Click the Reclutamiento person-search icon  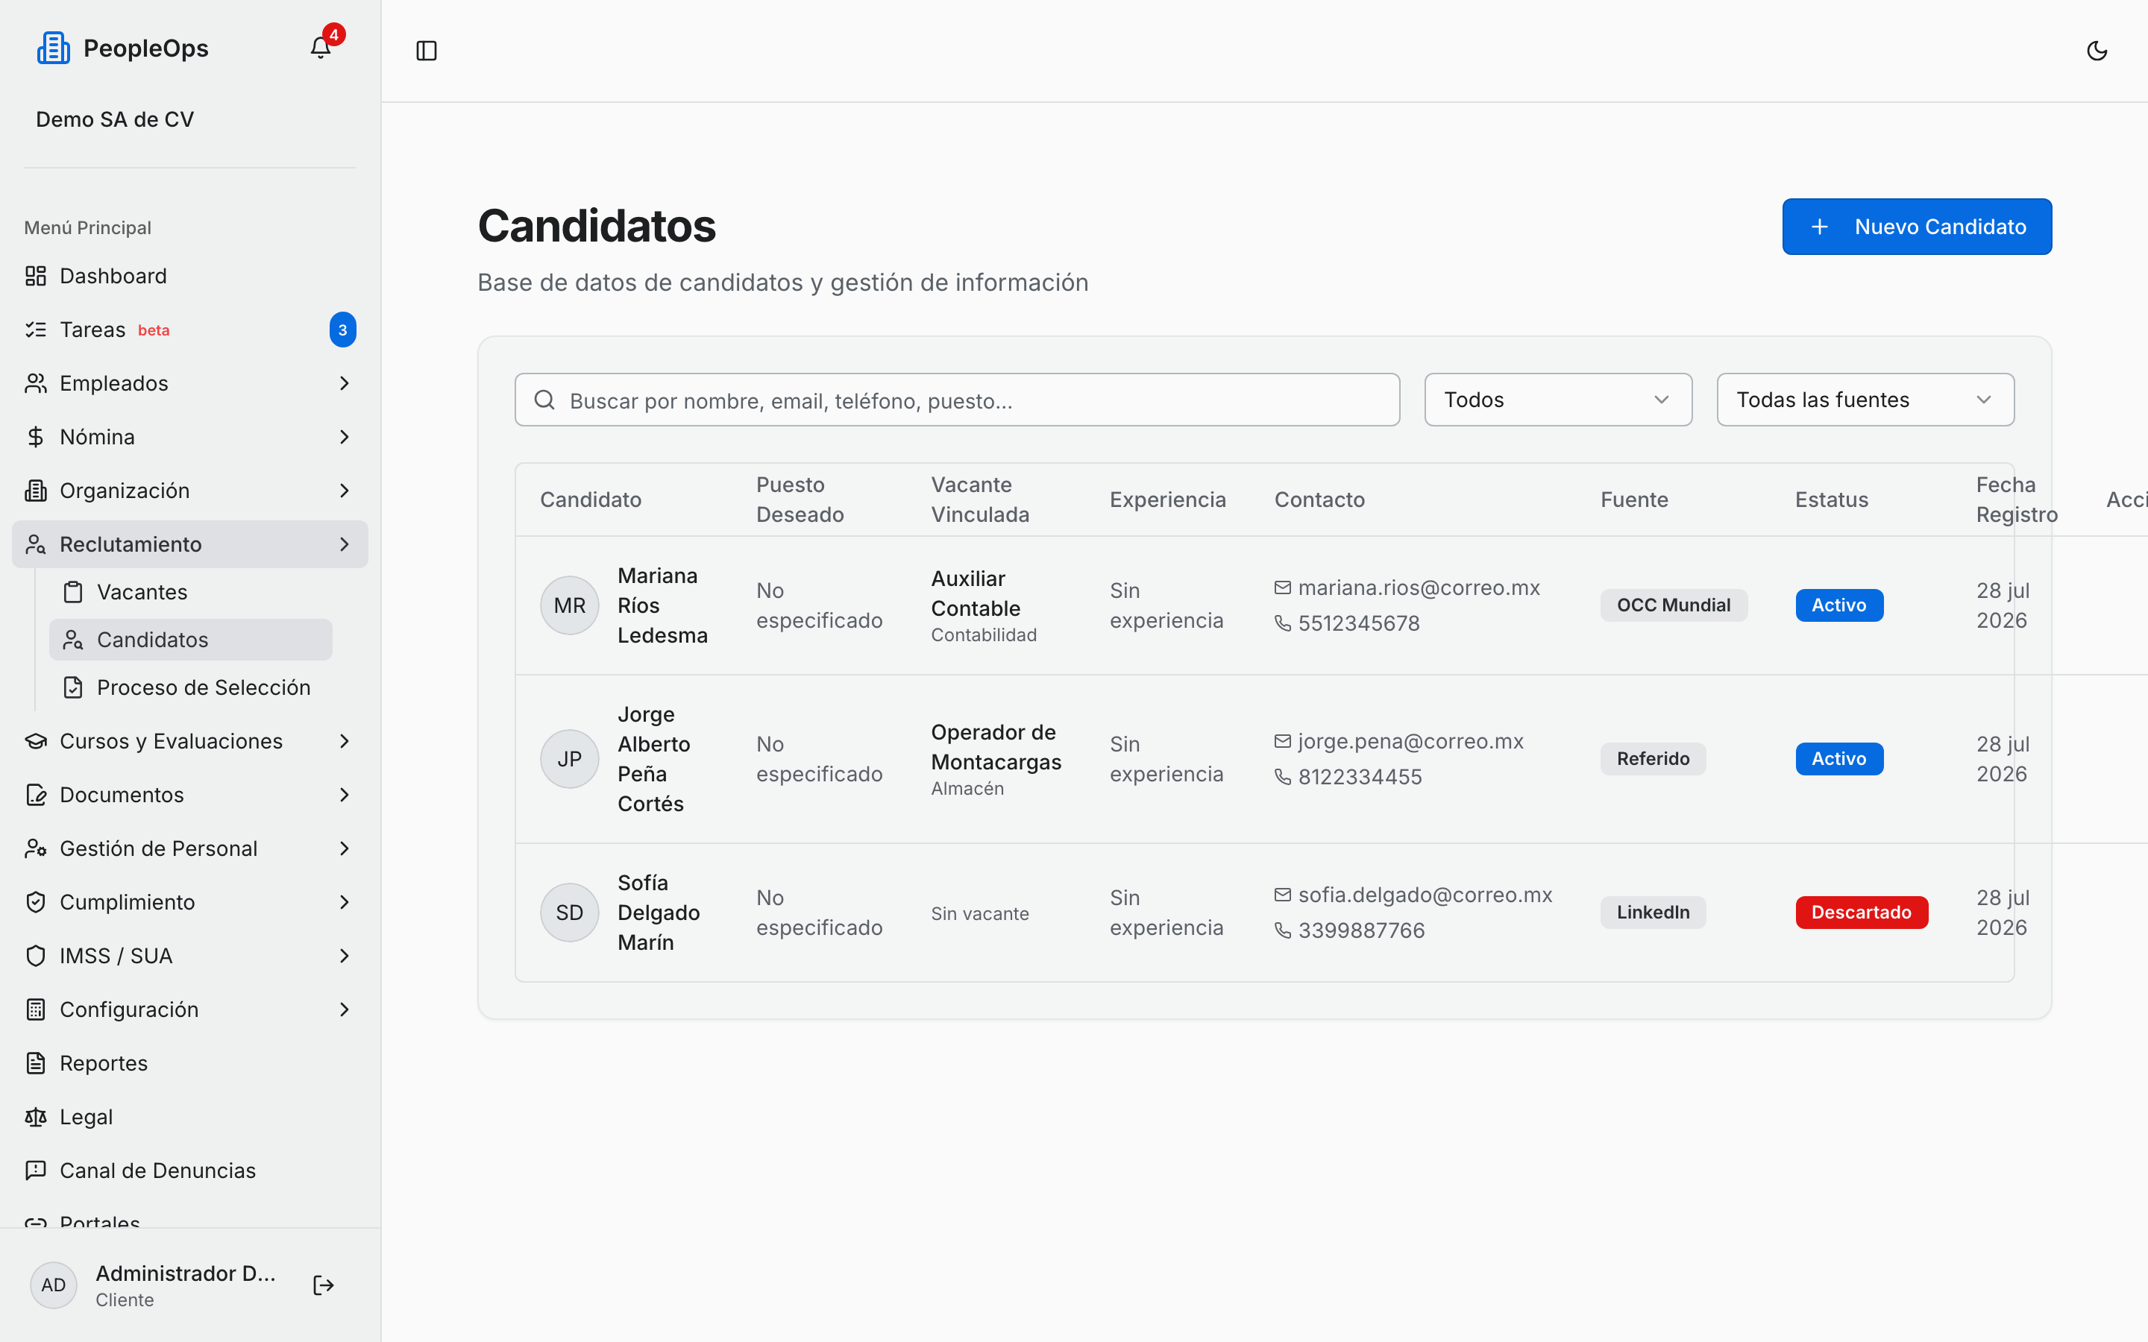click(x=36, y=544)
